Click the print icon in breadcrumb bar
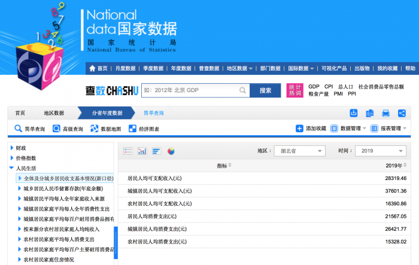 [x=385, y=113]
